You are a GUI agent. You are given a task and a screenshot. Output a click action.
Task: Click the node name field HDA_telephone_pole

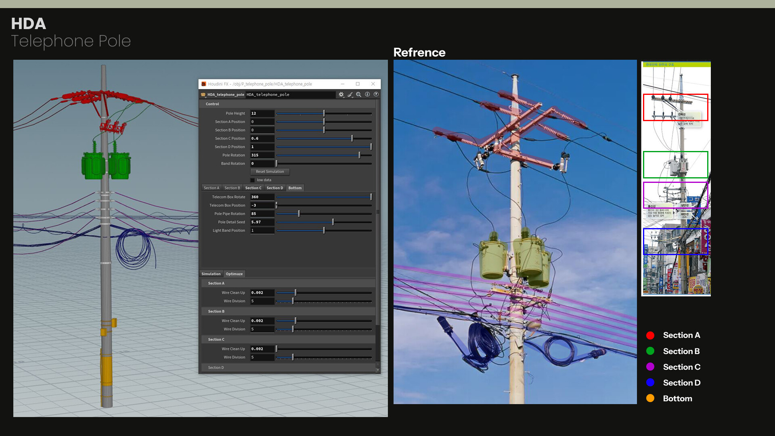(290, 94)
